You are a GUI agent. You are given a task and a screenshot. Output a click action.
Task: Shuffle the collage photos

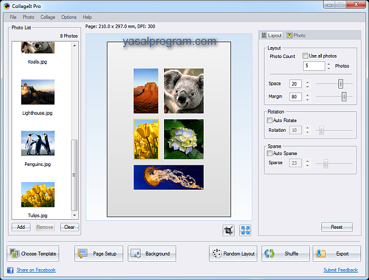[x=285, y=254]
